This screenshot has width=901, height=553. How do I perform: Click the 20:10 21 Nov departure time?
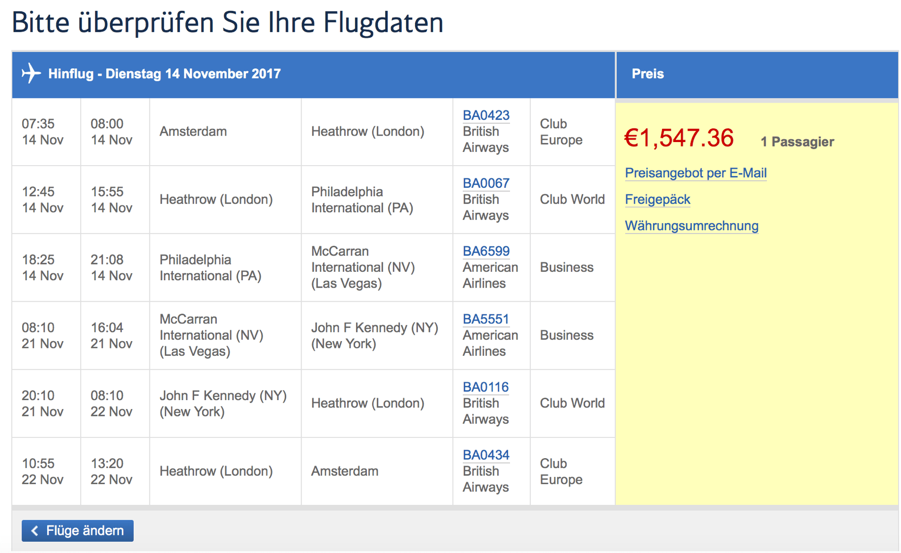tap(42, 403)
